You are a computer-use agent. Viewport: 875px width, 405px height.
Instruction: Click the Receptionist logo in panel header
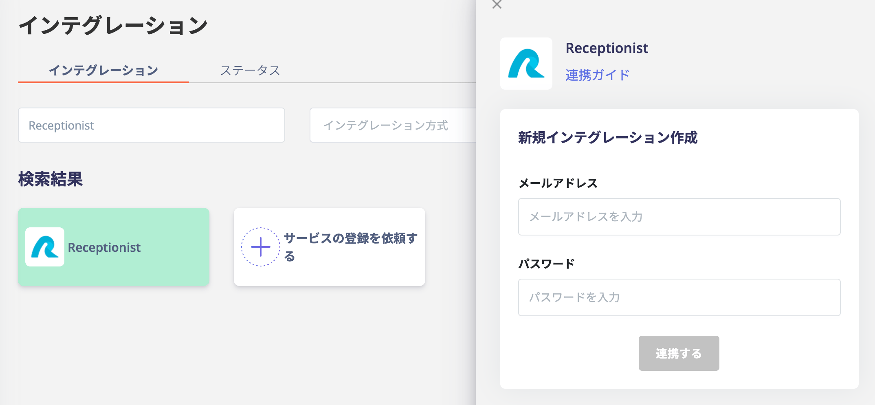pos(526,64)
